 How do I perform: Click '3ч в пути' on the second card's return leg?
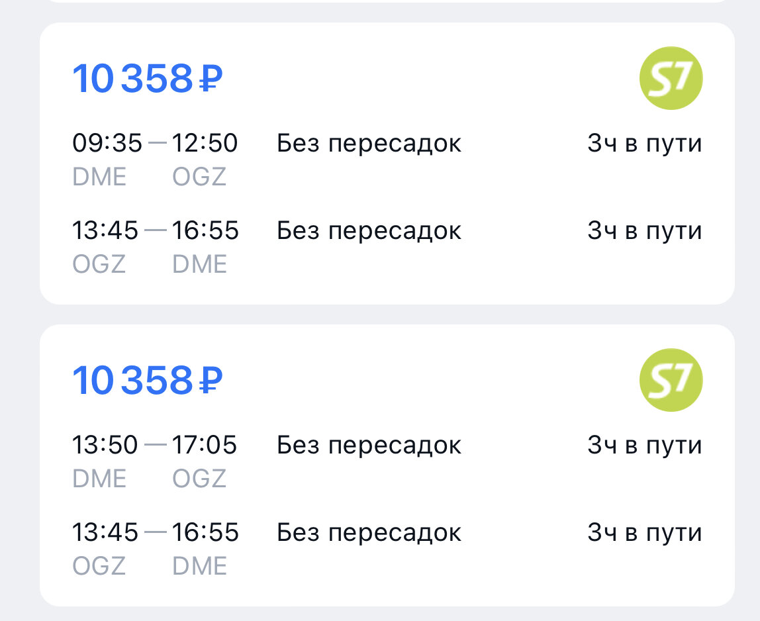645,532
